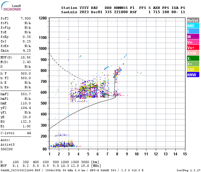
Task: Click the M(D) value 2.43
Action: click(x=27, y=62)
